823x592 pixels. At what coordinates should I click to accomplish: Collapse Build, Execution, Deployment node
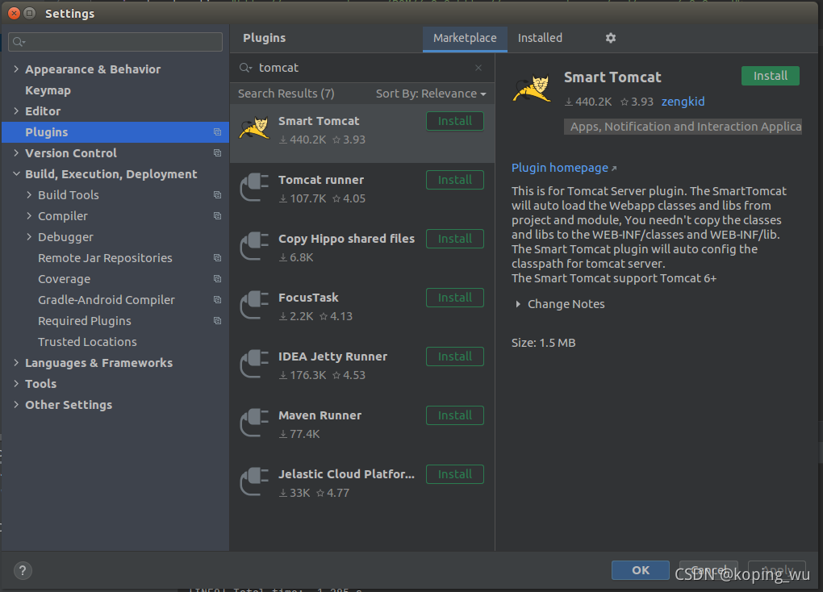point(16,173)
